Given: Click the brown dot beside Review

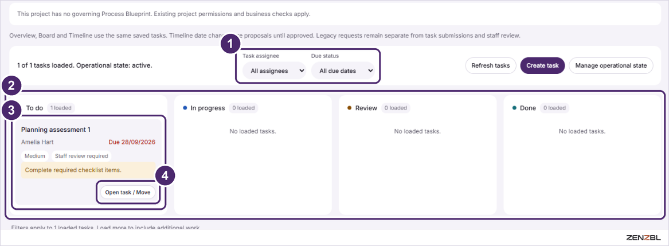Looking at the screenshot, I should point(350,108).
